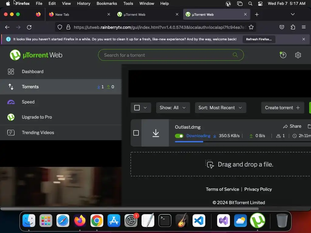Open Control Center in the menu bar
The height and width of the screenshot is (233, 311).
coord(260,4)
